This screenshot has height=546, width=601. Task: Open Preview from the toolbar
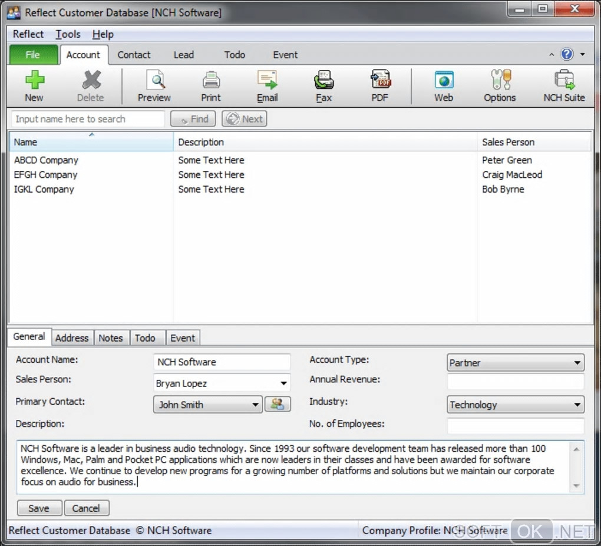tap(154, 86)
